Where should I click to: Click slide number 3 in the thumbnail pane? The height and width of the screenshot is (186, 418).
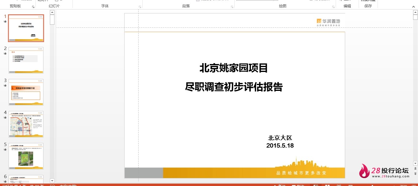point(5,80)
